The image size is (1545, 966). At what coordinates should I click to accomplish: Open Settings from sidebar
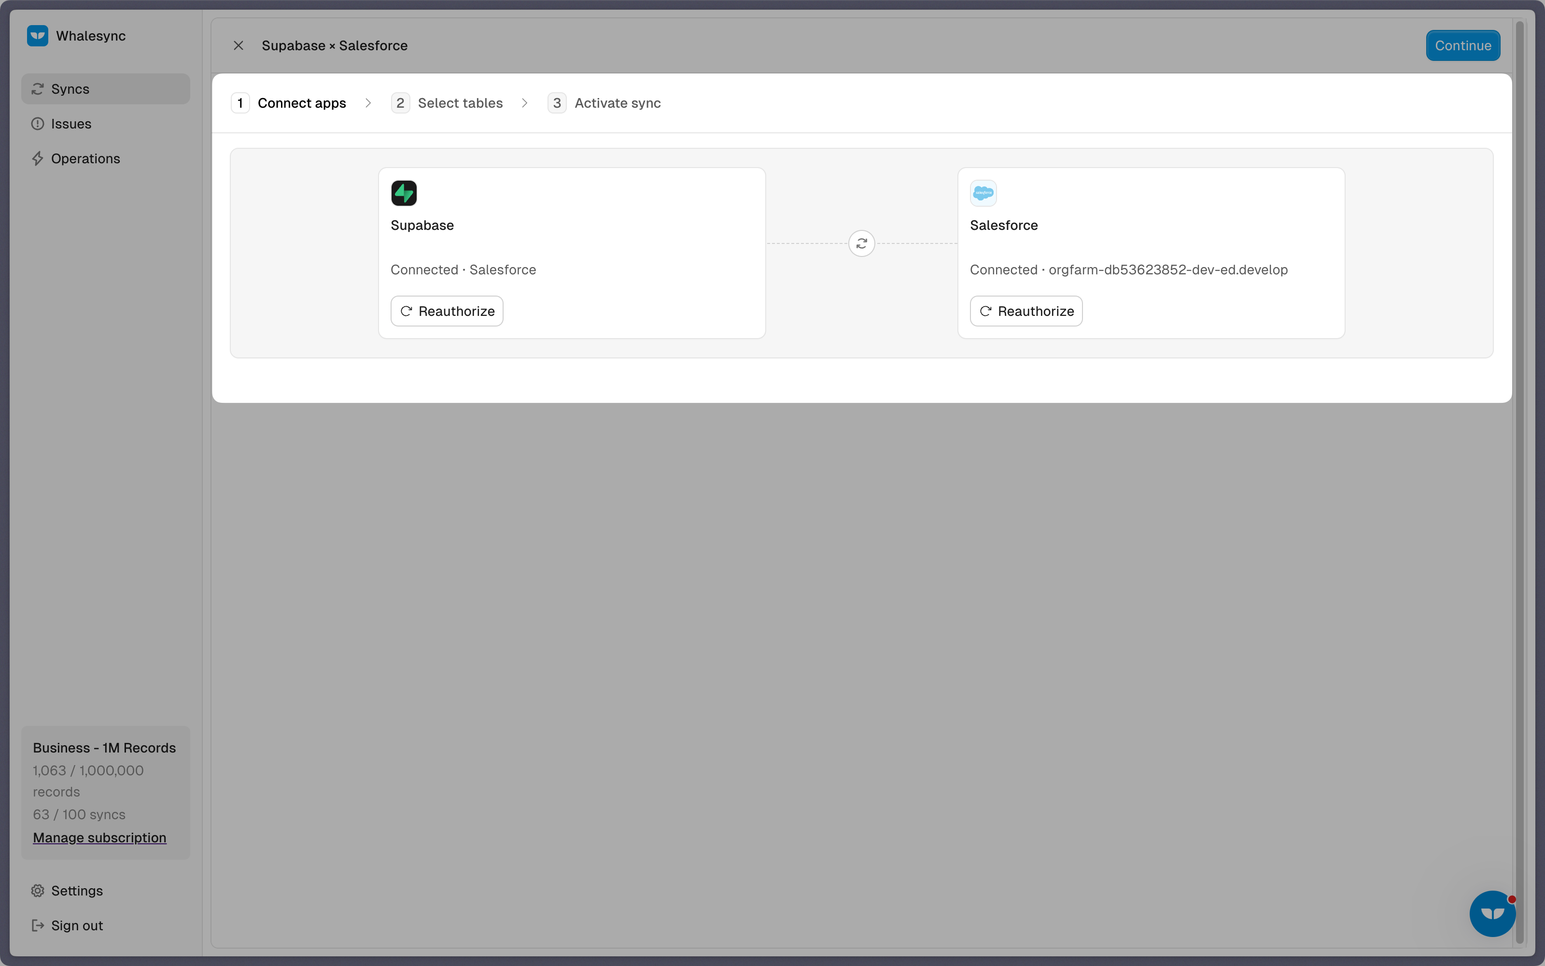105,891
